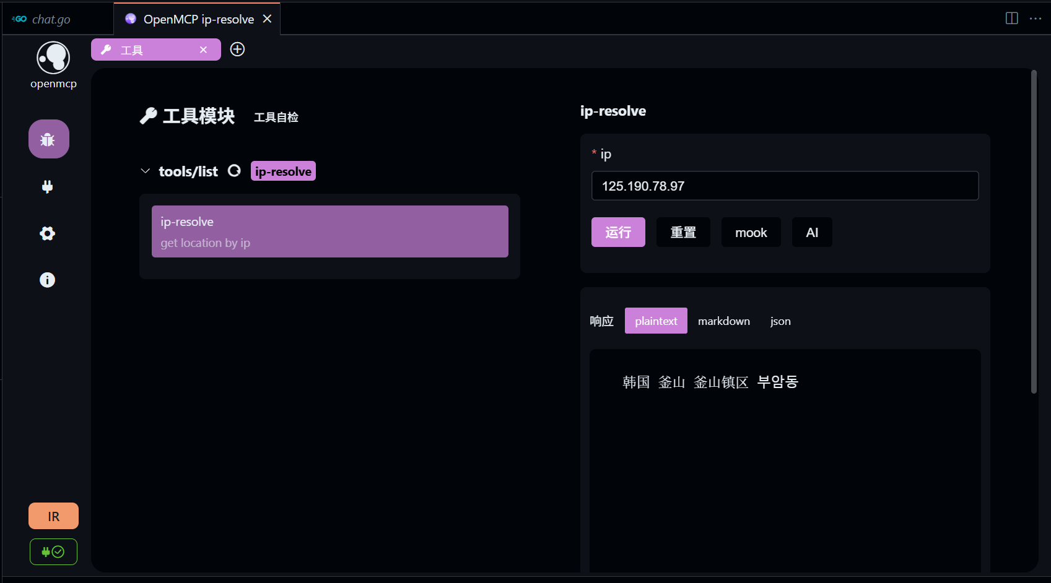Open the debug bug icon panel
The image size is (1051, 583).
tap(48, 139)
